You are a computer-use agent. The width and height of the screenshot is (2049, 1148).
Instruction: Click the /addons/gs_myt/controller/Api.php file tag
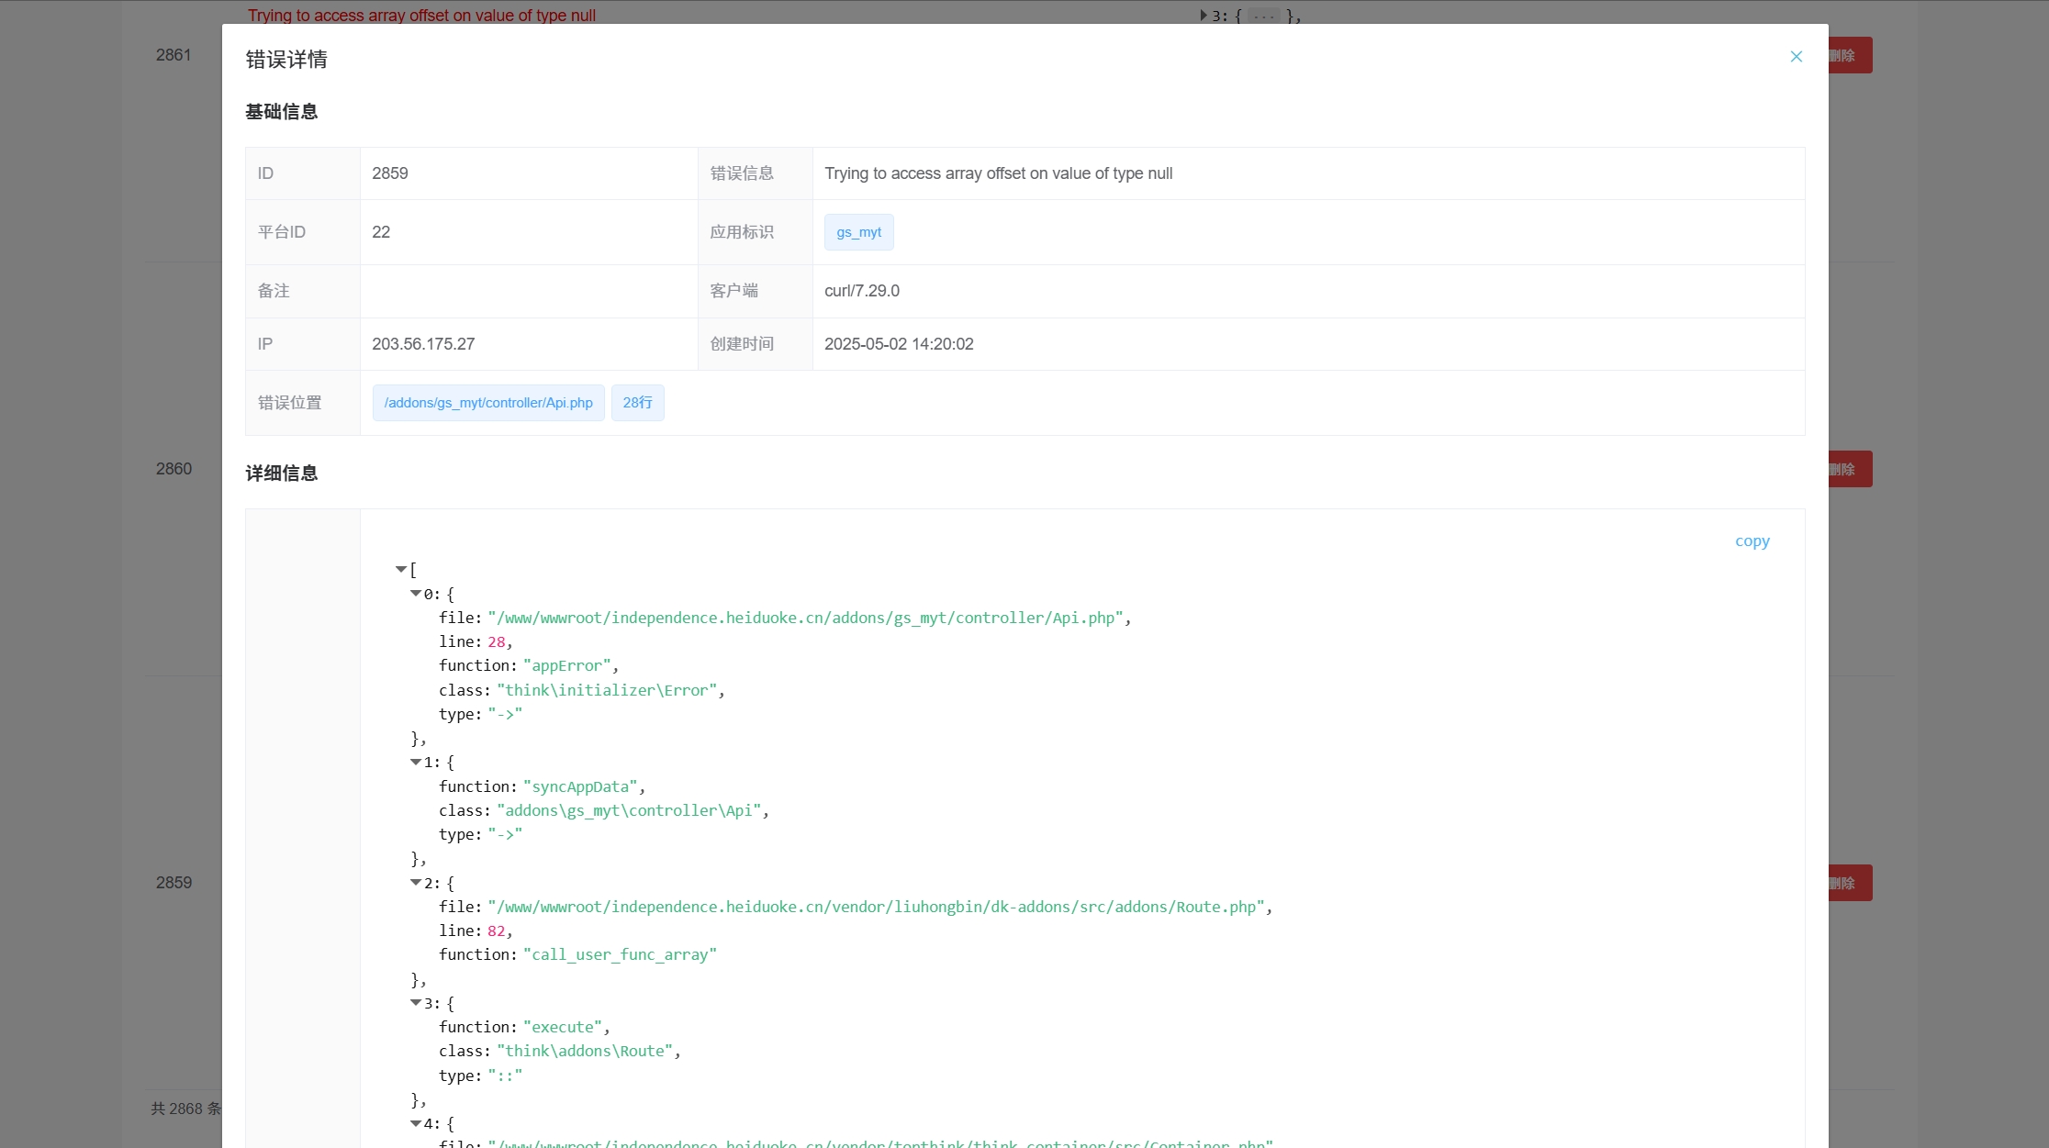click(x=488, y=403)
